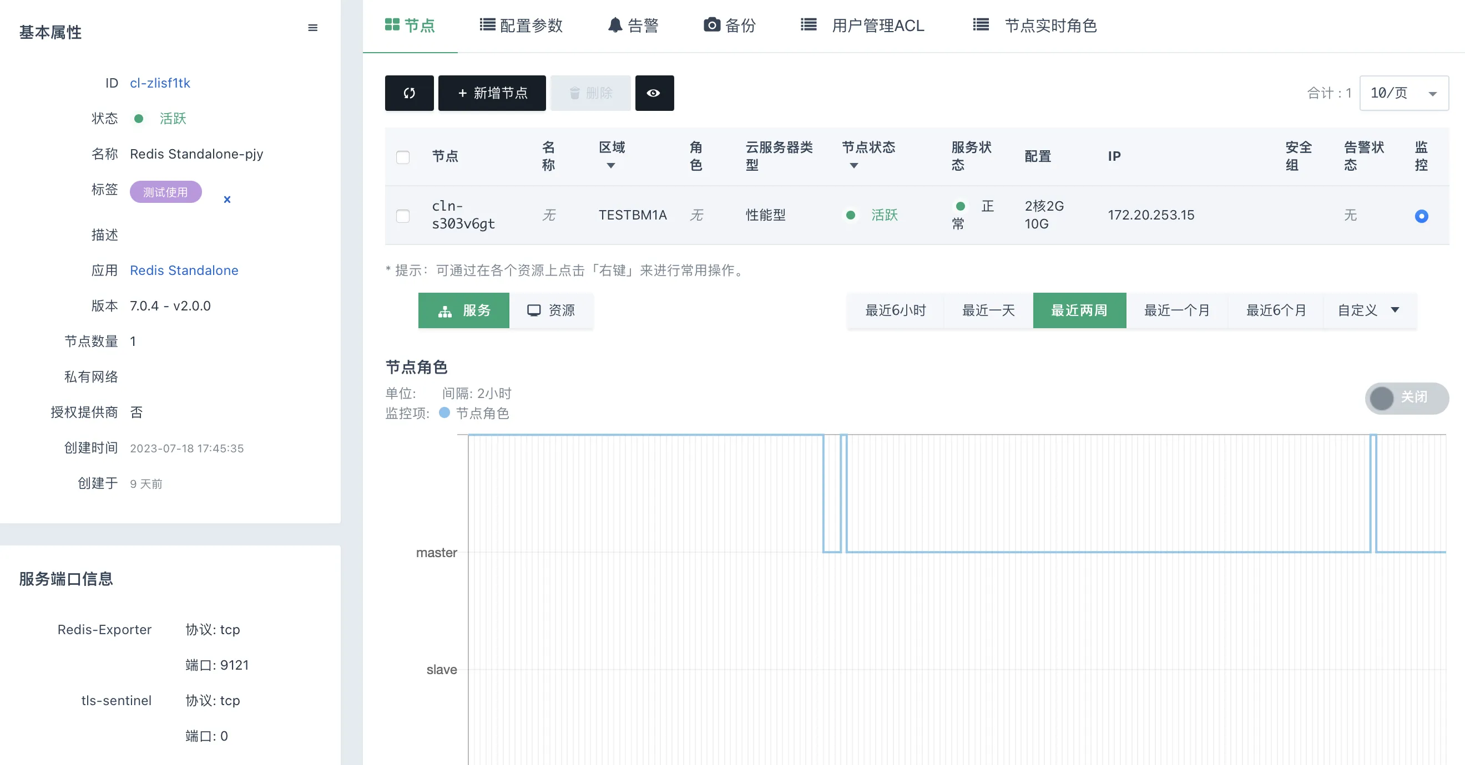This screenshot has height=765, width=1465.
Task: Click the eye visibility icon button
Action: pyautogui.click(x=654, y=93)
